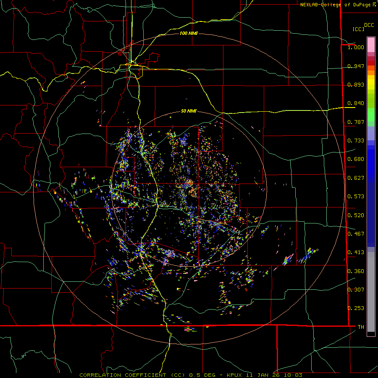Select the 0.947 scale value
Viewport: 378px width, 378px height.
coord(356,66)
